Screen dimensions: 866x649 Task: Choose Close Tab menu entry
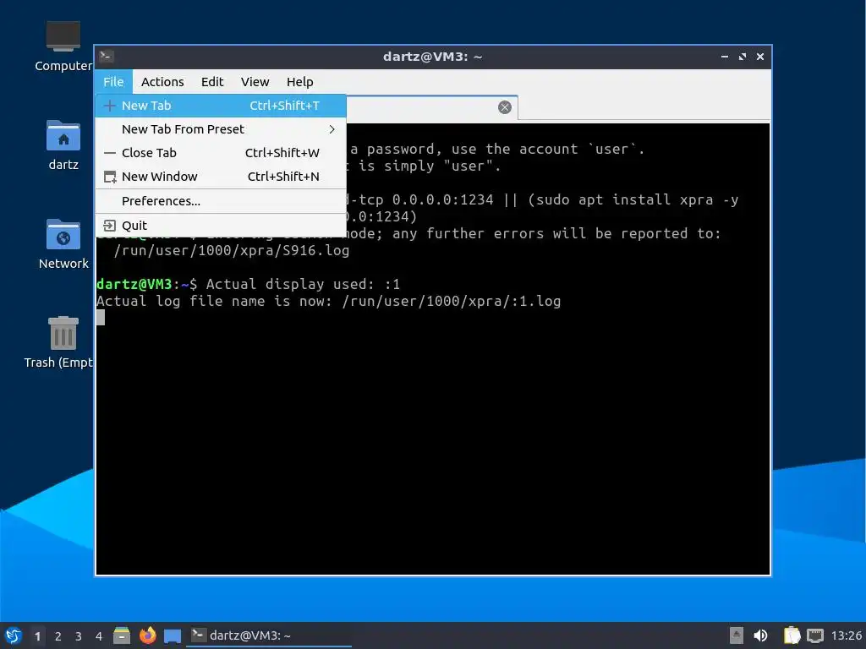click(x=221, y=153)
